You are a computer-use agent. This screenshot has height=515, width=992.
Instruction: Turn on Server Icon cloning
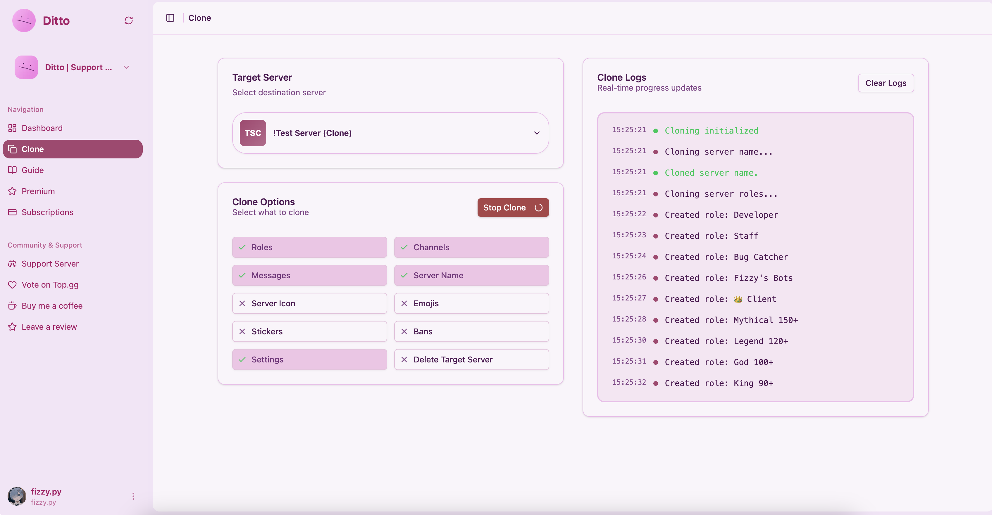coord(309,303)
